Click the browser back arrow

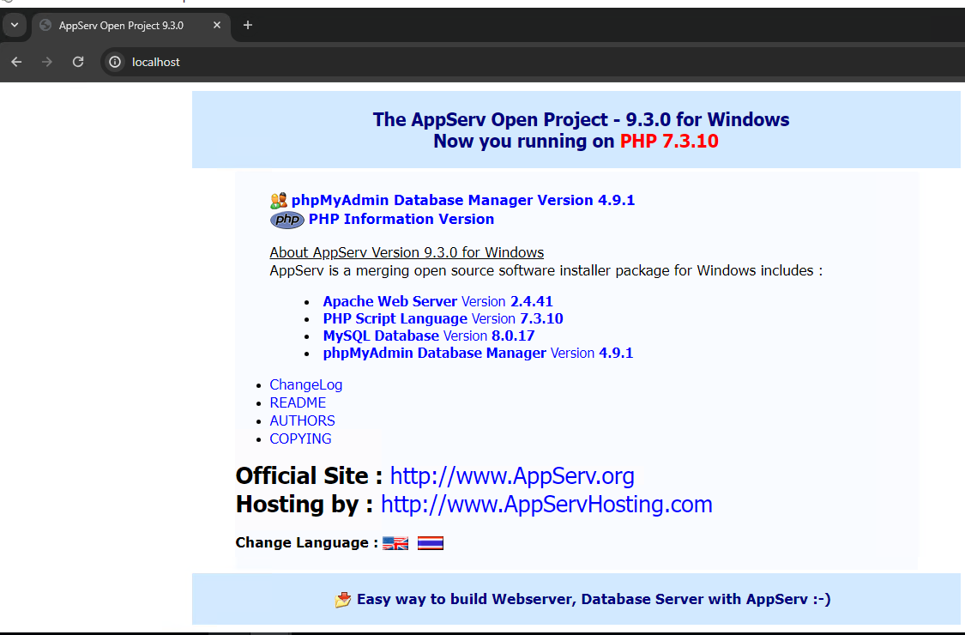16,62
